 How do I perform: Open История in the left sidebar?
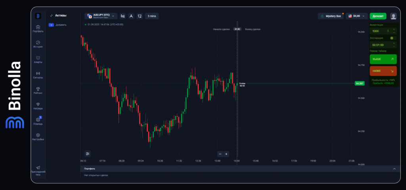(x=38, y=43)
